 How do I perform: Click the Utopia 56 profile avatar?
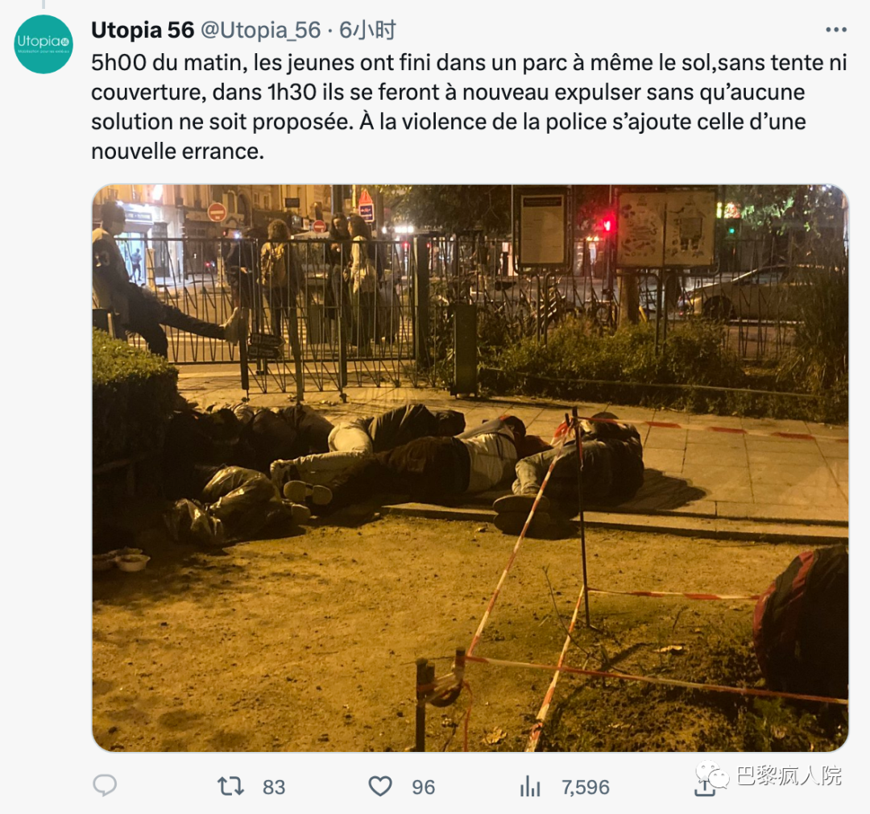coord(43,44)
